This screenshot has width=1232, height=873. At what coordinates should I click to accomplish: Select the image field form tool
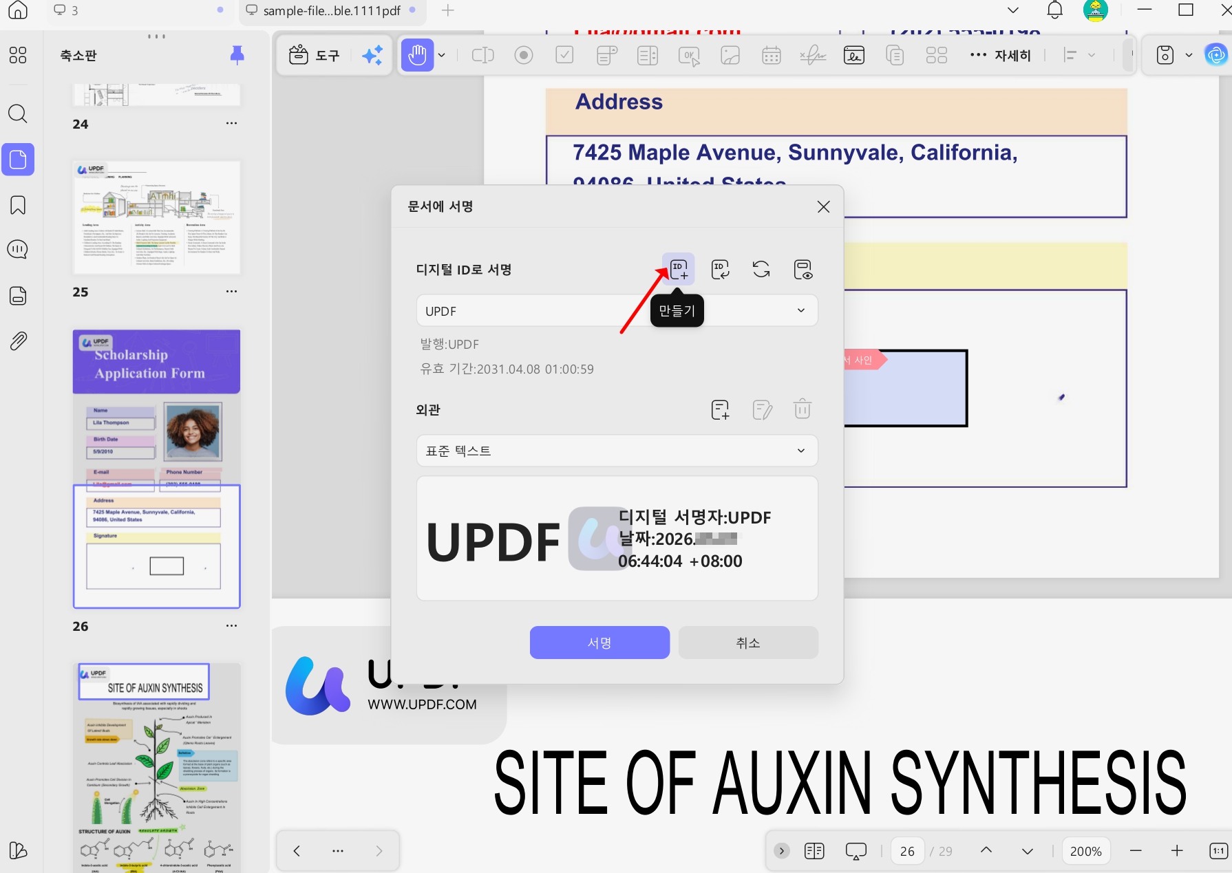pos(730,55)
